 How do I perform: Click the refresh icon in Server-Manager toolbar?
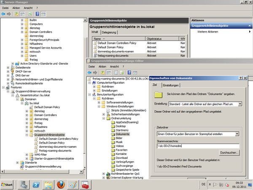(30, 14)
